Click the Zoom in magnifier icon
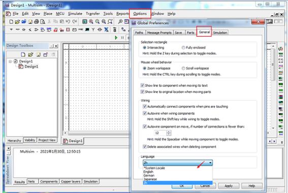Viewport: 288px width, 193px height. click(91, 21)
